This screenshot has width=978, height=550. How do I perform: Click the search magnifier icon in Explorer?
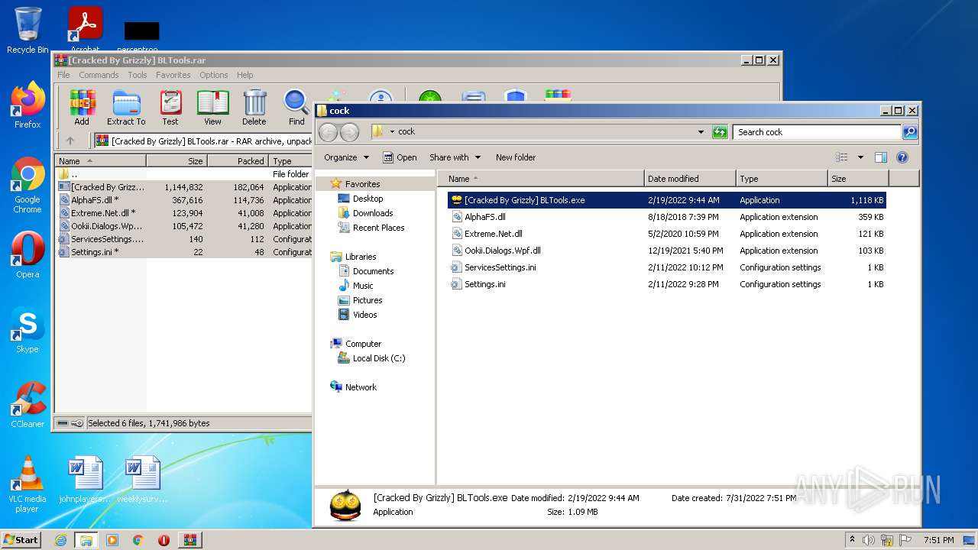[x=909, y=132]
